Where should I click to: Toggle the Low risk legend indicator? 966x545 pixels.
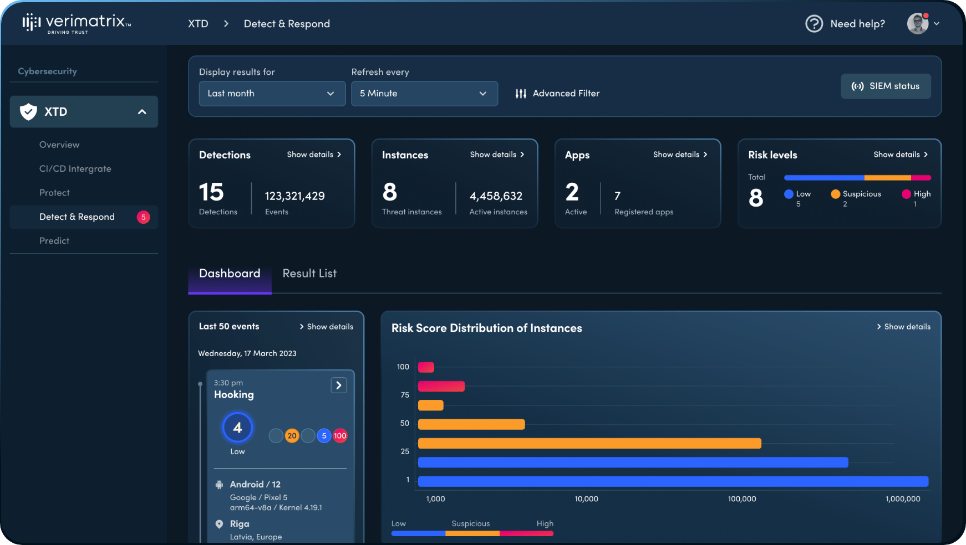click(789, 194)
